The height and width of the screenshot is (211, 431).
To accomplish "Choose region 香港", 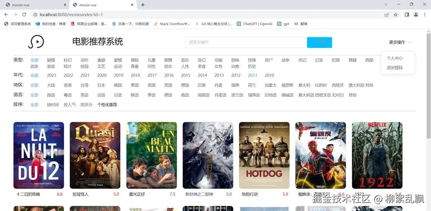I will pyautogui.click(x=68, y=85).
